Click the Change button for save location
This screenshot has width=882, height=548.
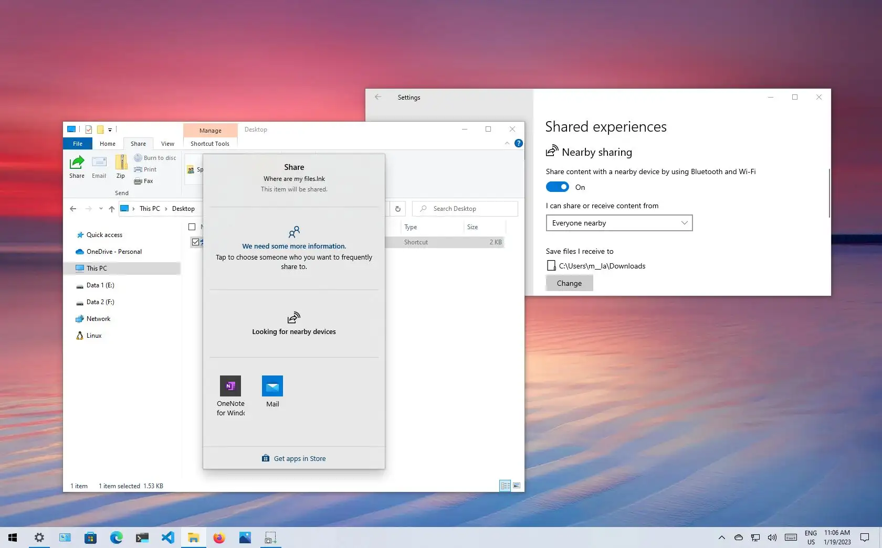coord(569,283)
